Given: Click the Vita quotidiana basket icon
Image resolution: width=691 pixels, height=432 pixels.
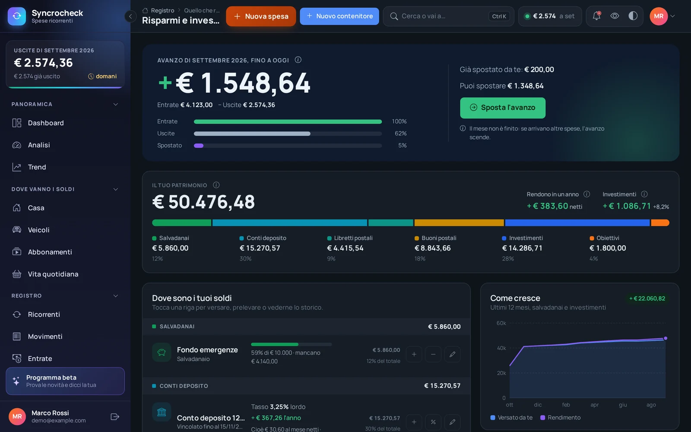Looking at the screenshot, I should click(17, 274).
